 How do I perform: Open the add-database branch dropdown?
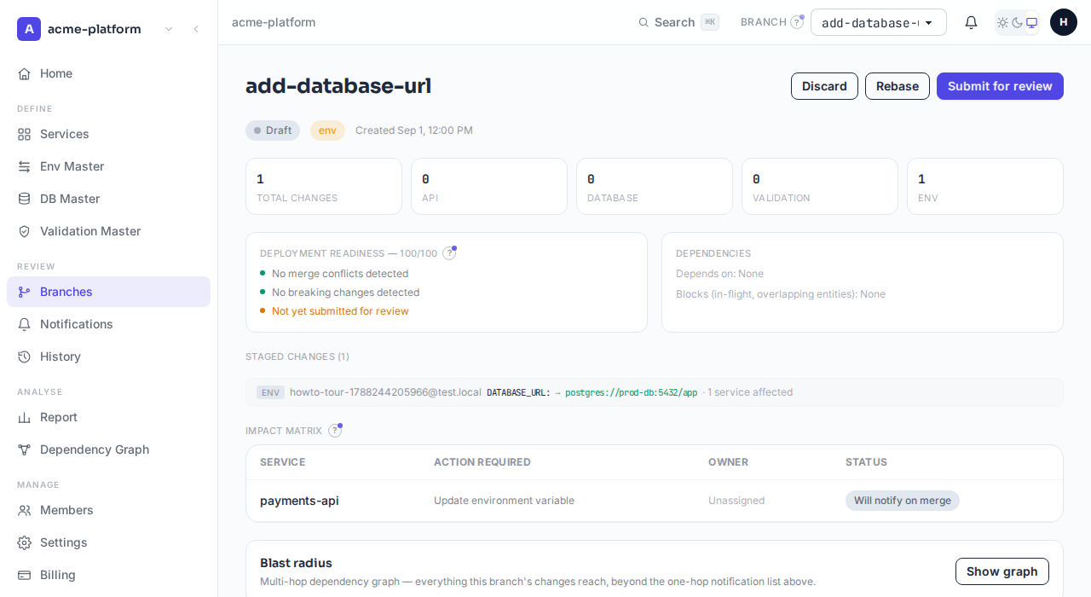point(879,22)
